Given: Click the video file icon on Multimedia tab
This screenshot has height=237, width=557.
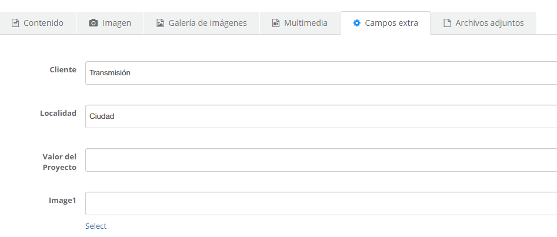Looking at the screenshot, I should (x=276, y=24).
